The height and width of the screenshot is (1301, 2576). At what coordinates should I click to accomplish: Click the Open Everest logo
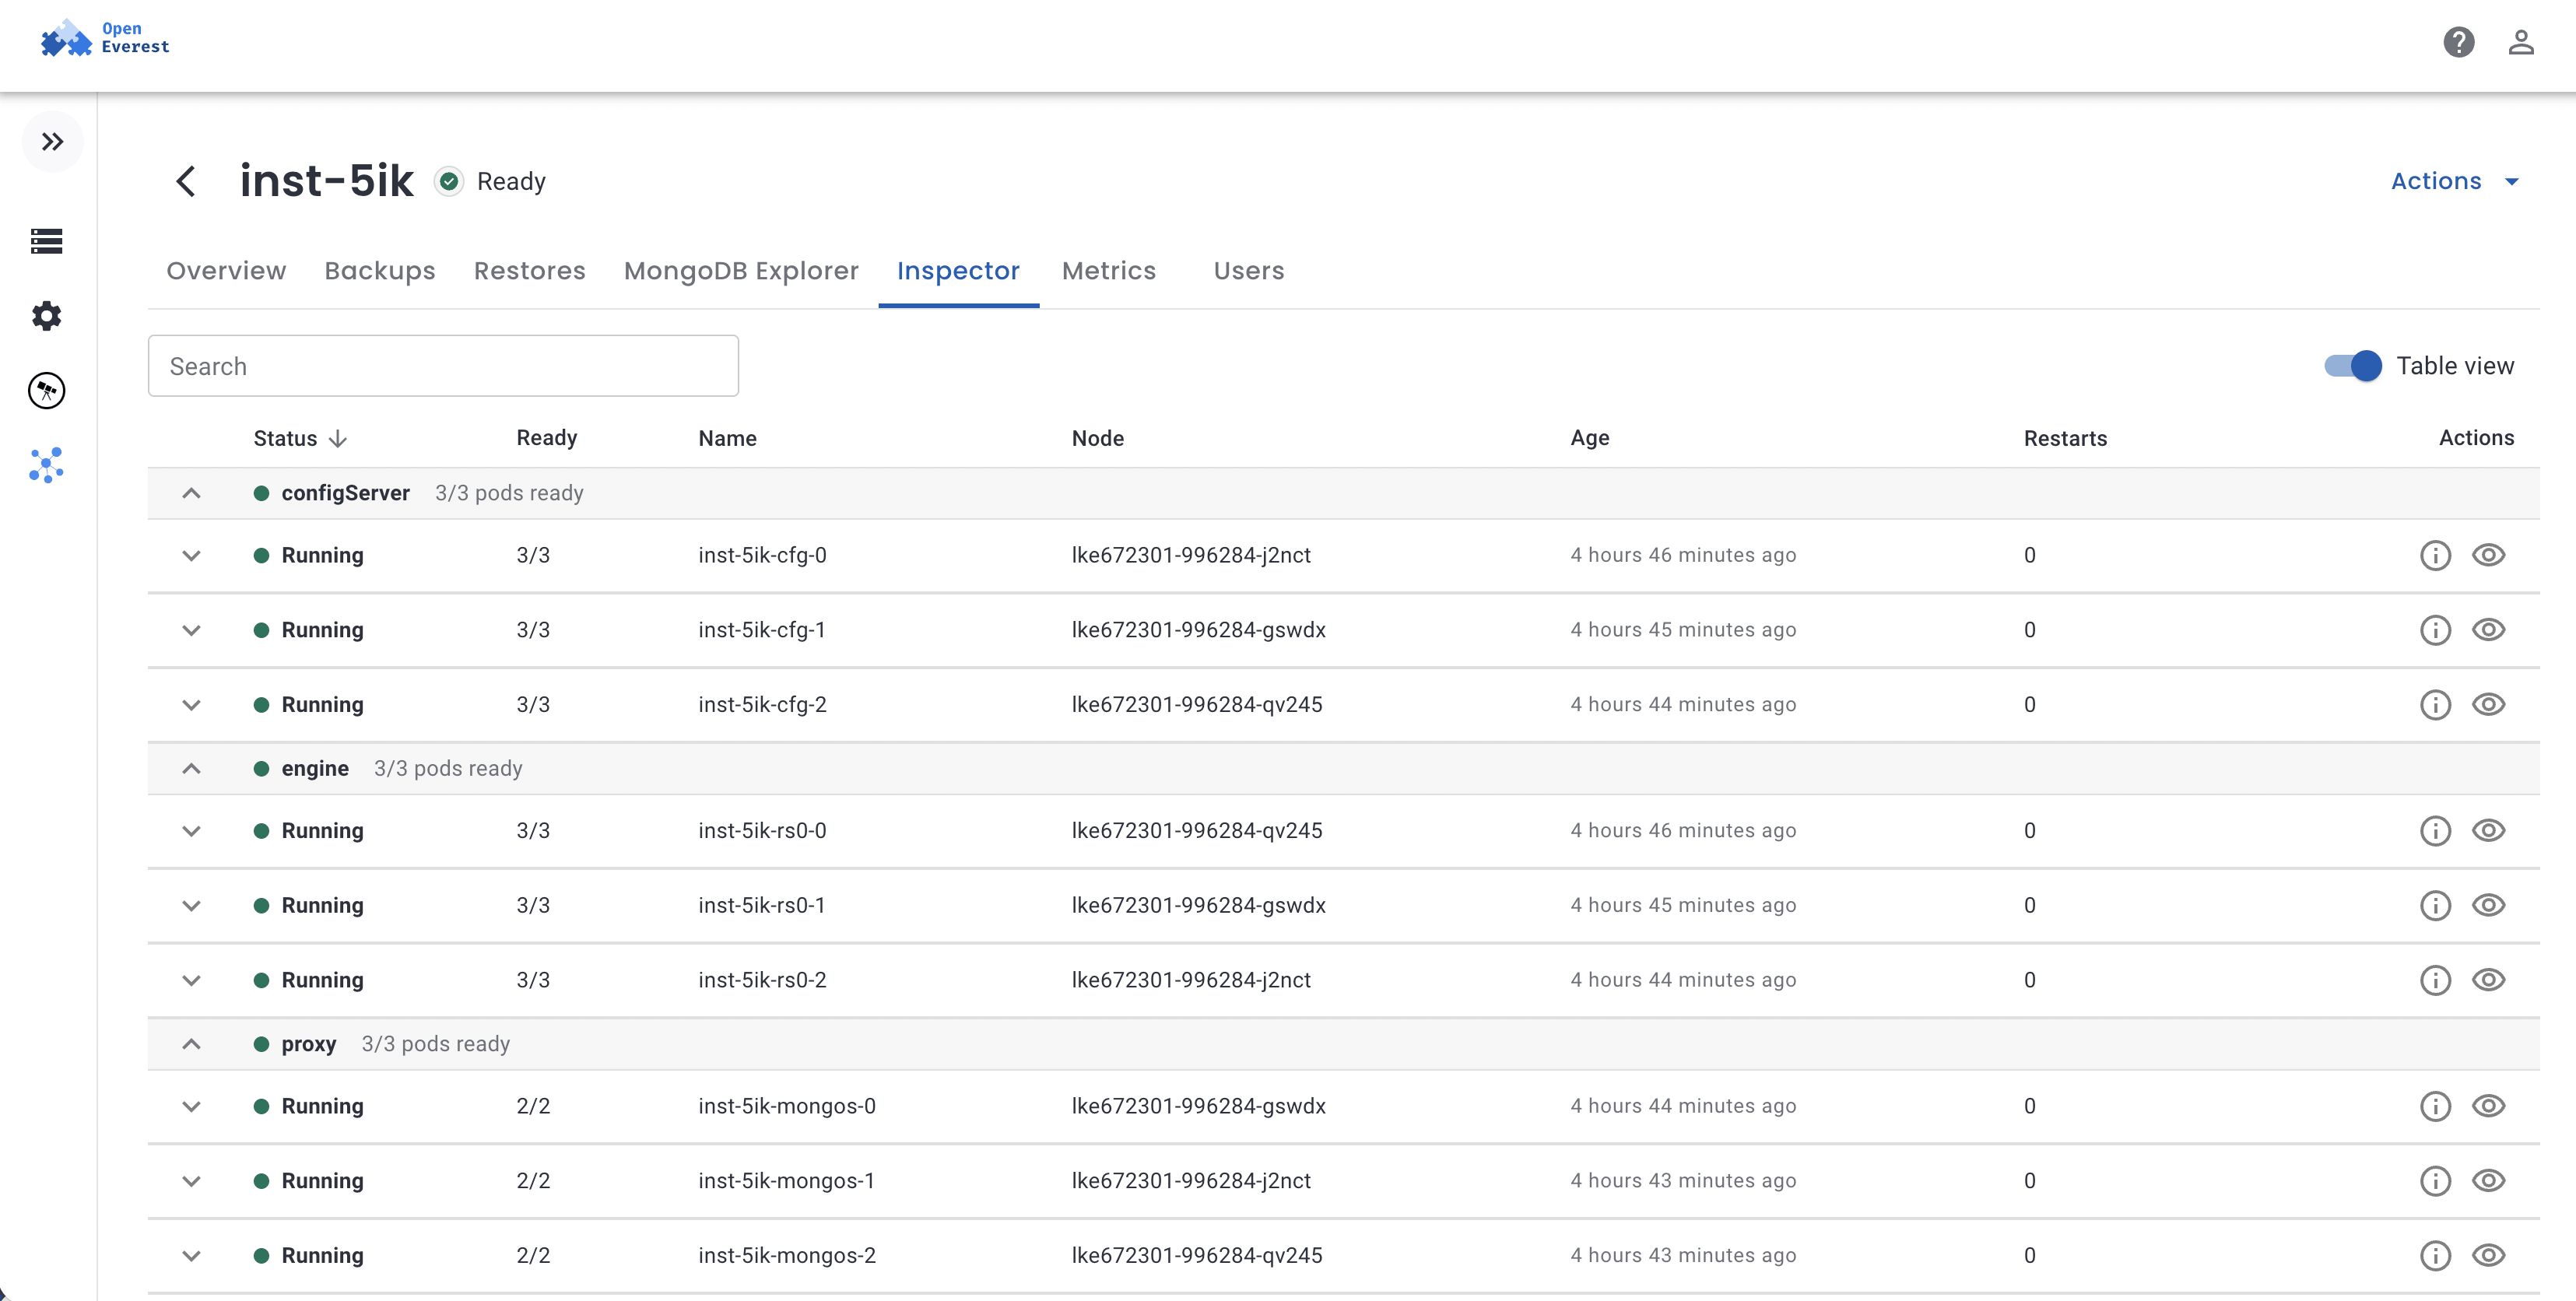(105, 38)
